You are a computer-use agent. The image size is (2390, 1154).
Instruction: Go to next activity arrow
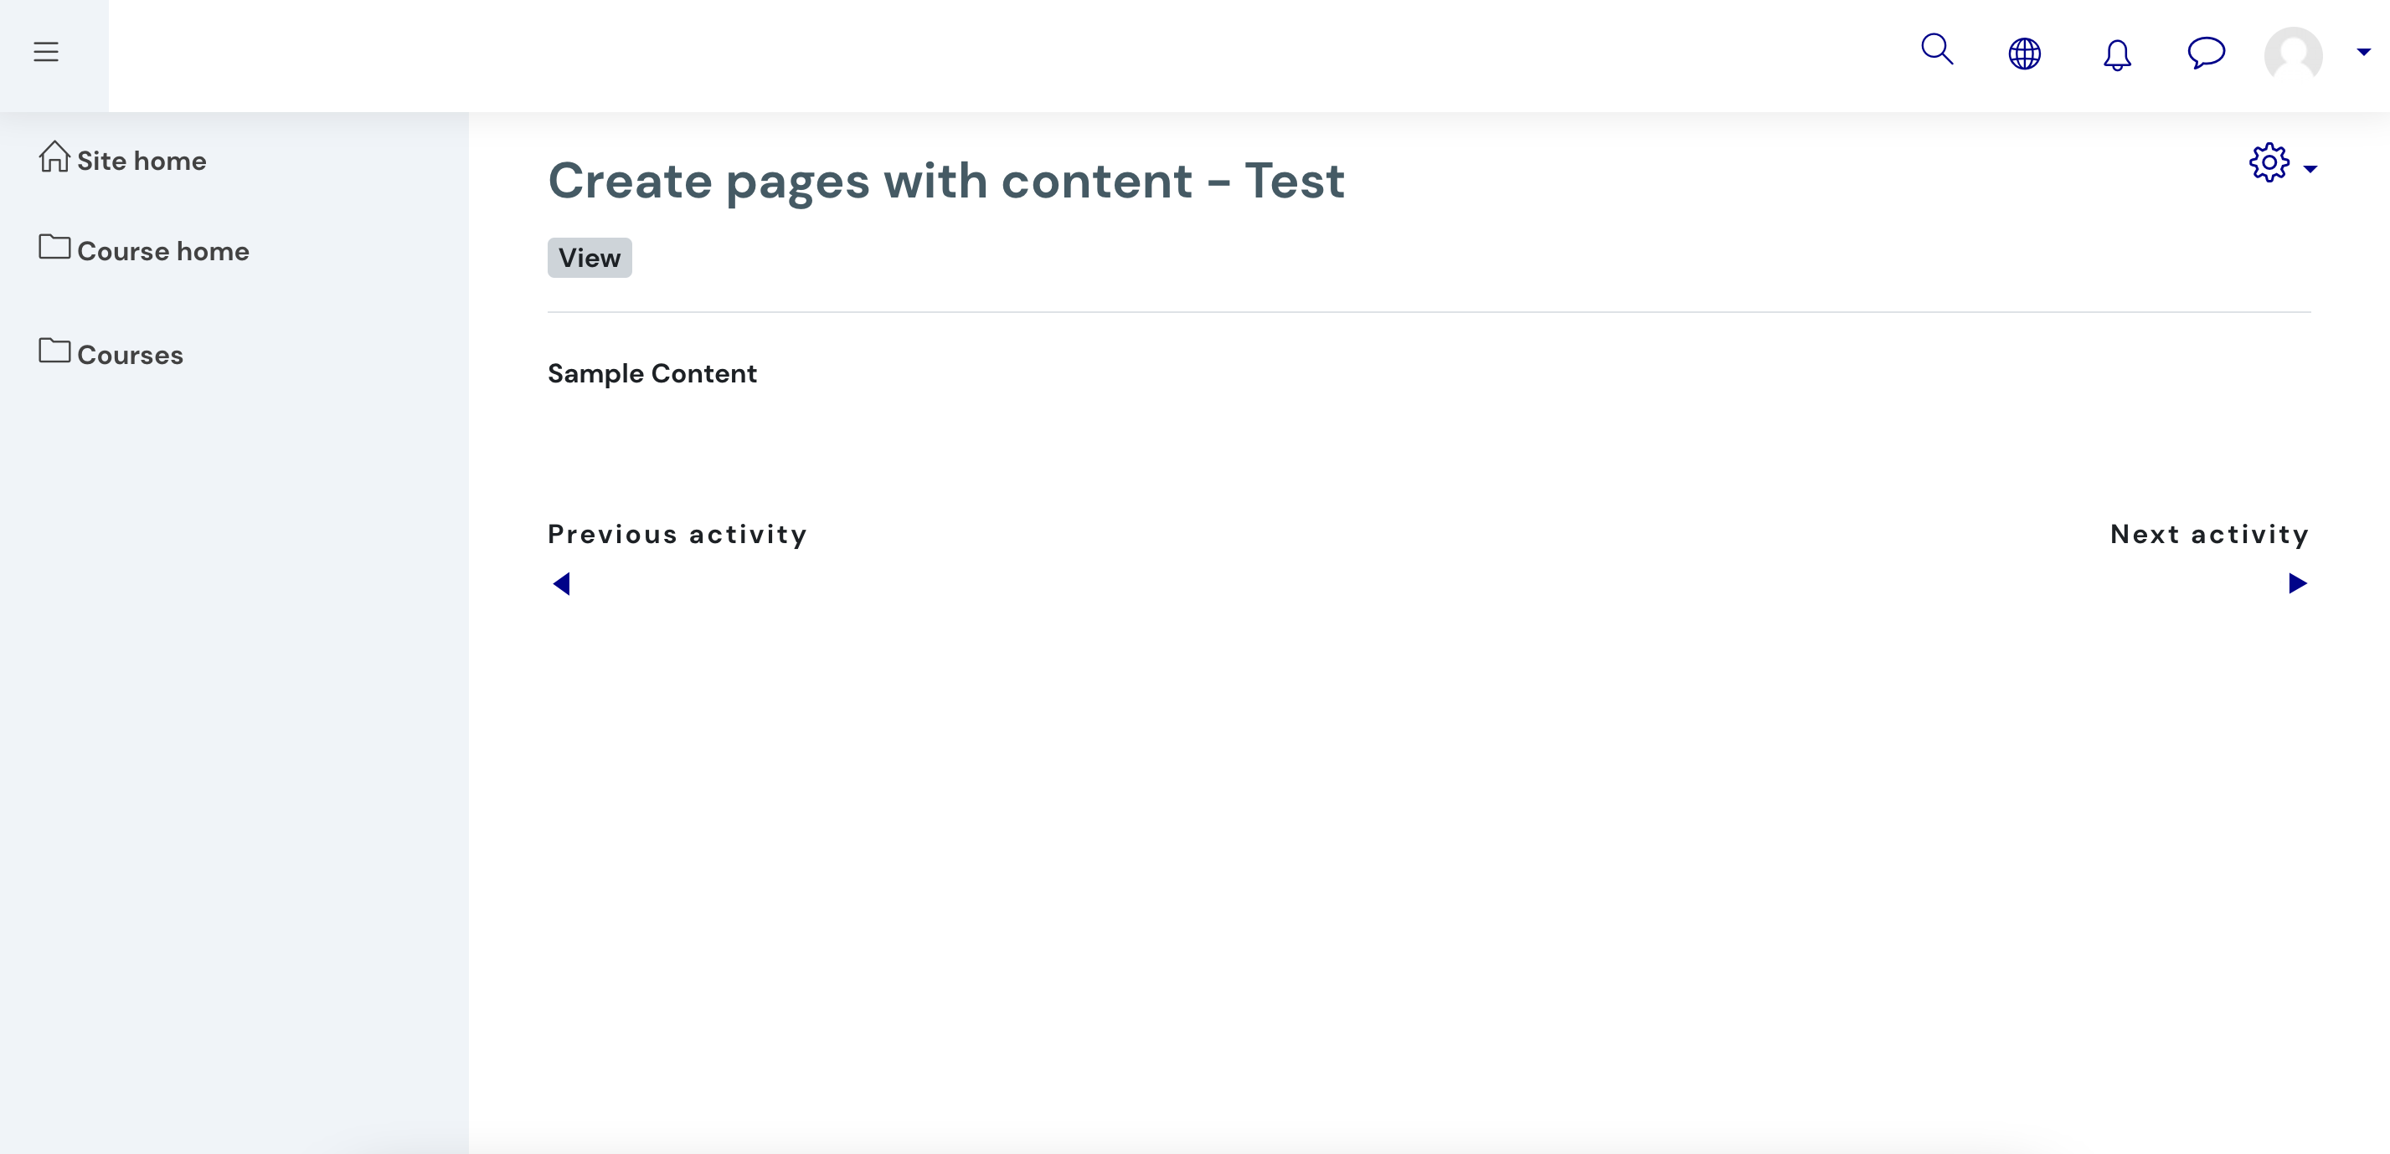coord(2297,583)
